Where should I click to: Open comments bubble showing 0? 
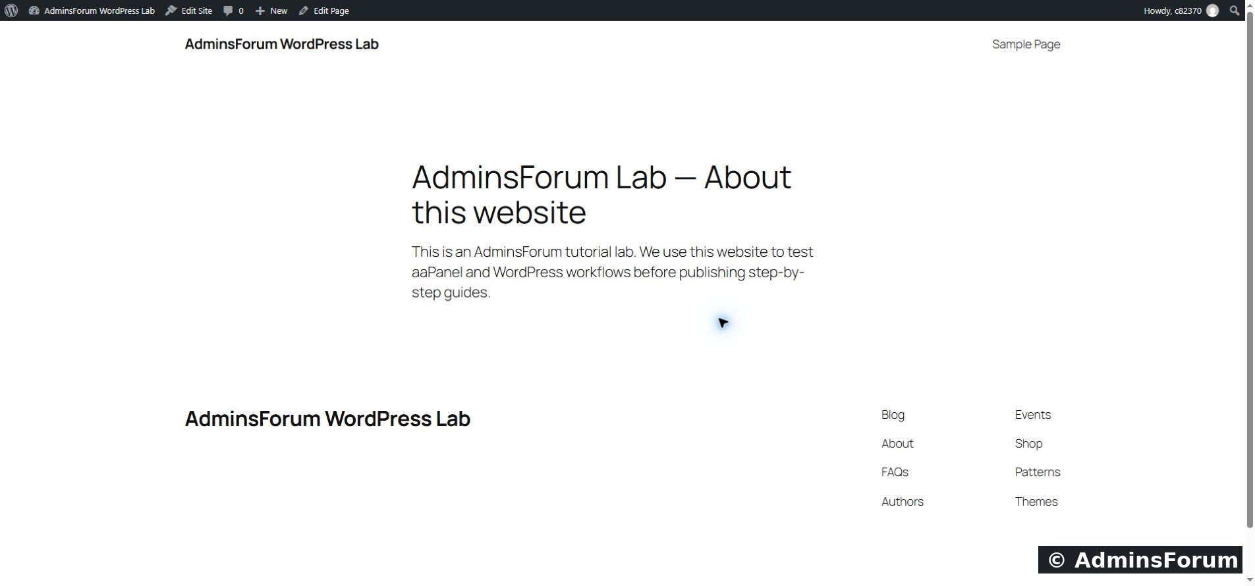click(233, 11)
